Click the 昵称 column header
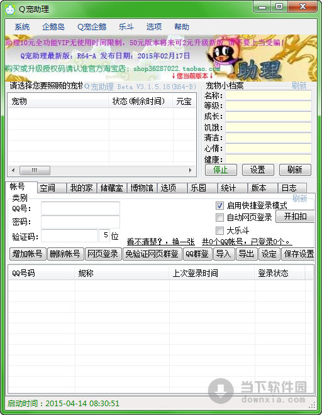322x415 pixels. pos(122,273)
